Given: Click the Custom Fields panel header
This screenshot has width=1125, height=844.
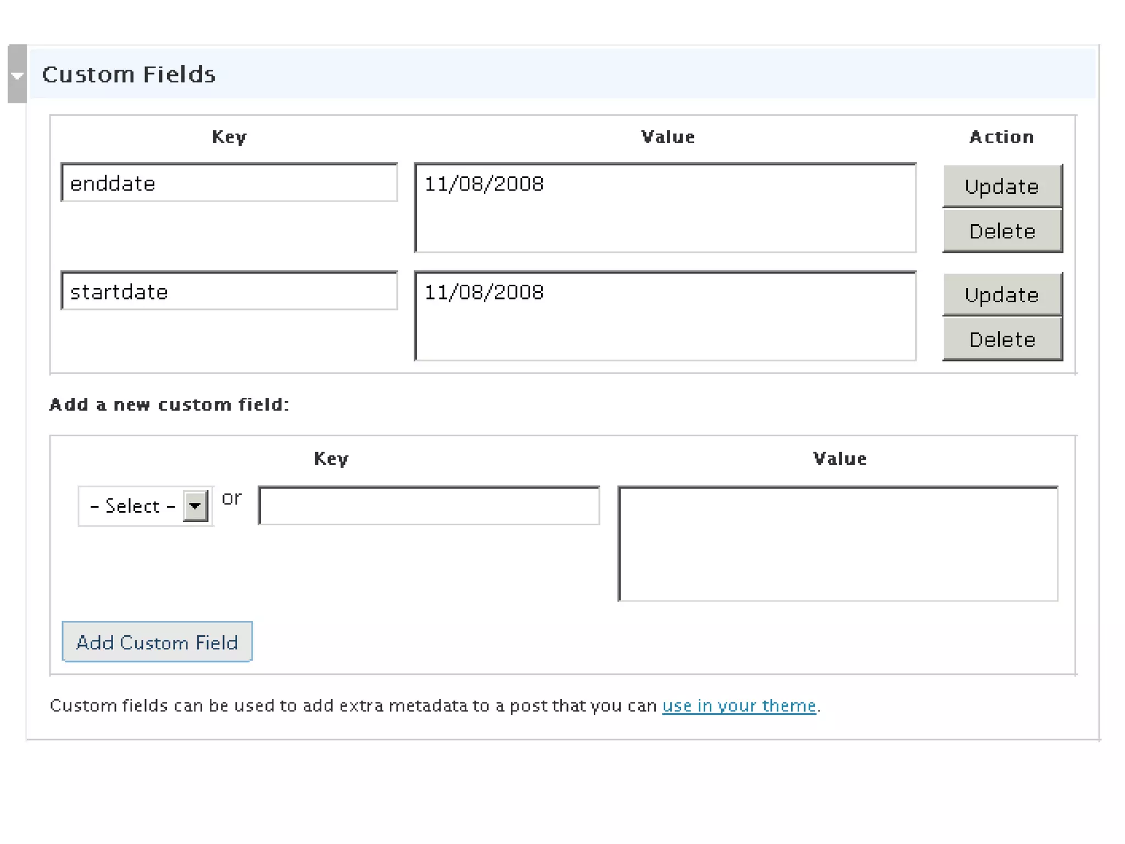Looking at the screenshot, I should coord(562,74).
